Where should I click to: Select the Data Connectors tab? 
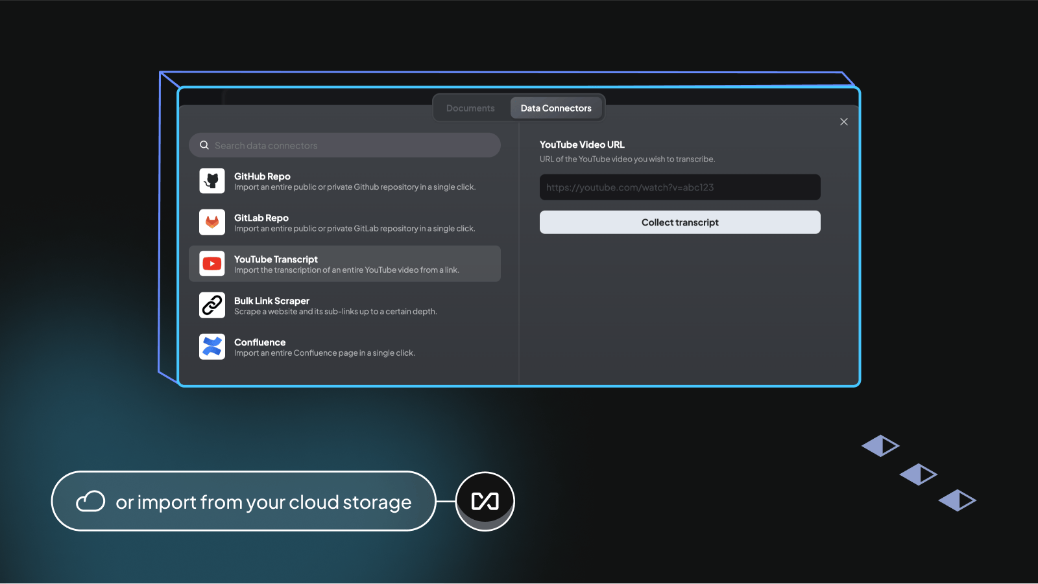[556, 108]
